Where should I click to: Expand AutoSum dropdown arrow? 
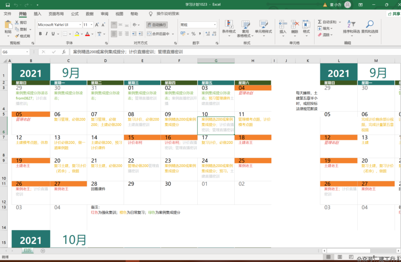tap(340, 22)
